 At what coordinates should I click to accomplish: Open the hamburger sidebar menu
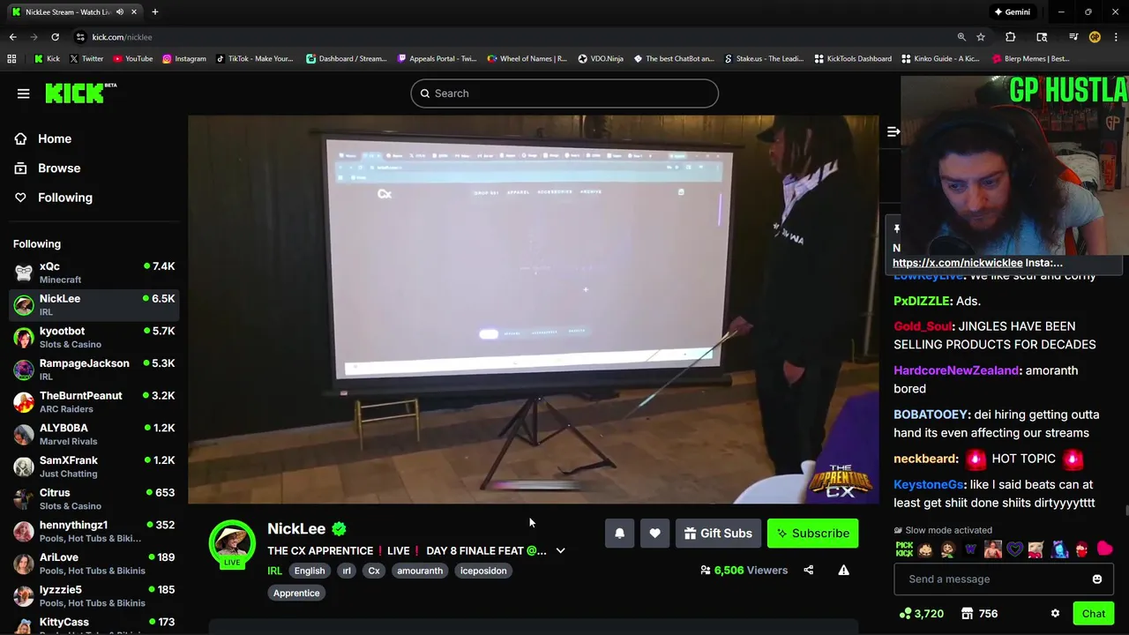pos(24,93)
